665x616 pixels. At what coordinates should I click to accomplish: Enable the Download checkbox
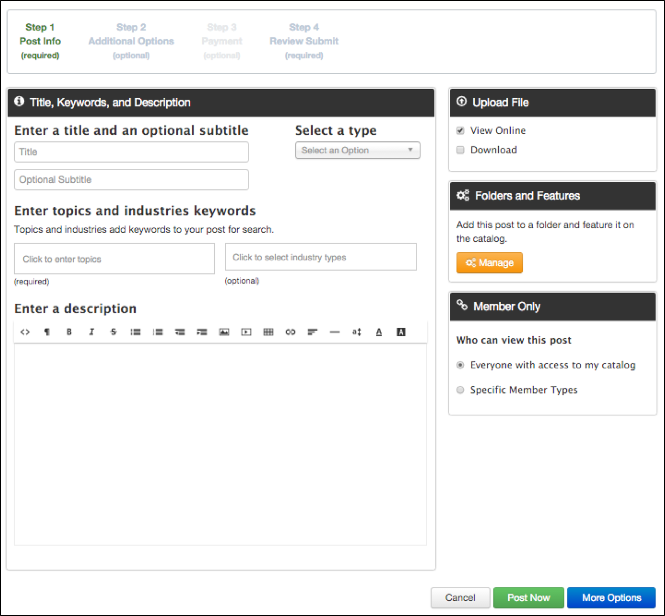(461, 150)
